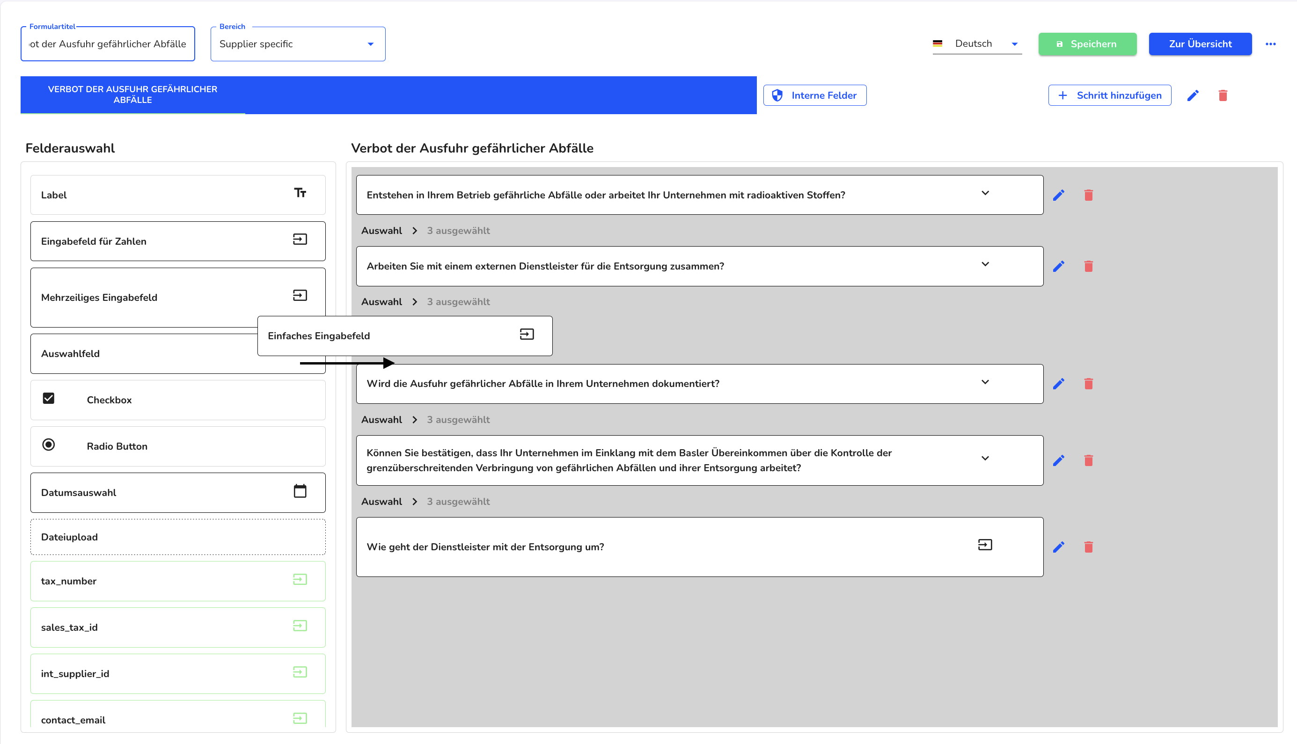Select the Eingabefeld für Zahlen field item

point(178,241)
